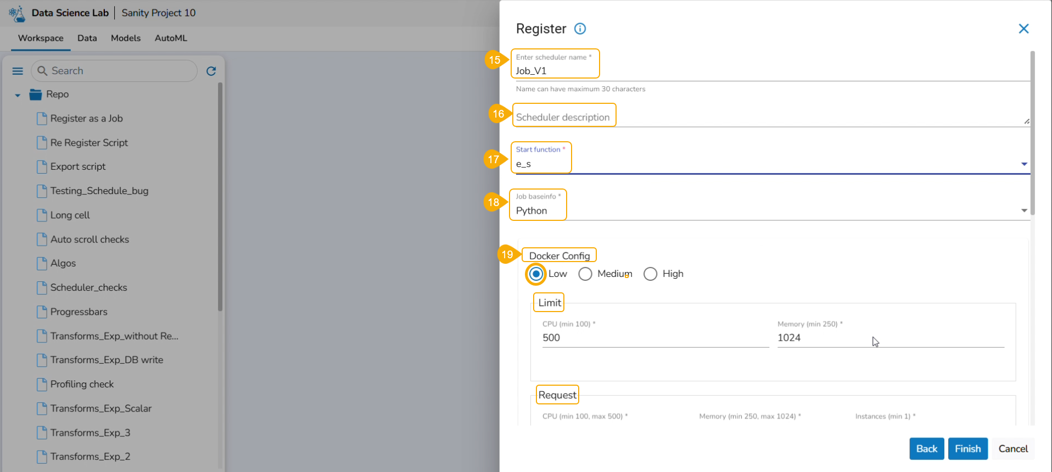Click the Back button
Screen dimensions: 1052x472
(x=926, y=449)
